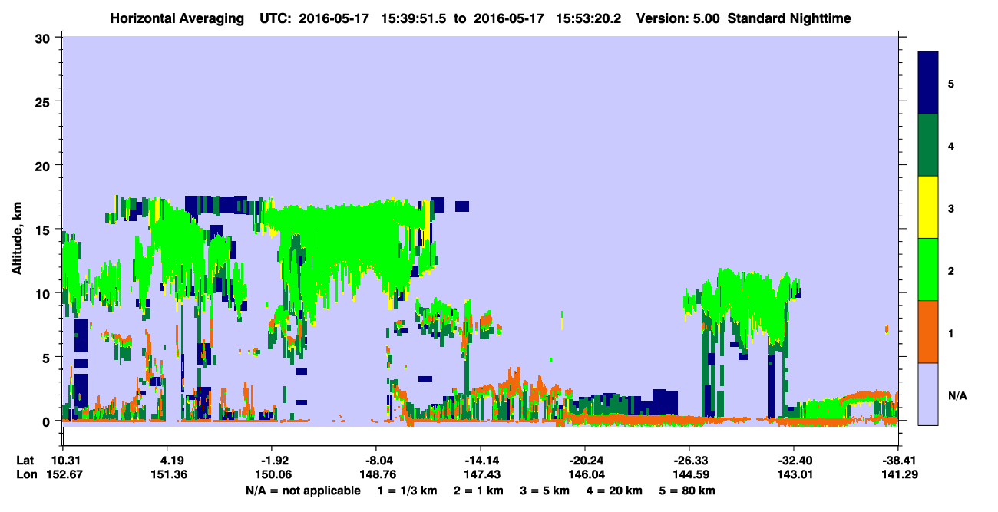Click colorbar label '5'

click(x=950, y=83)
